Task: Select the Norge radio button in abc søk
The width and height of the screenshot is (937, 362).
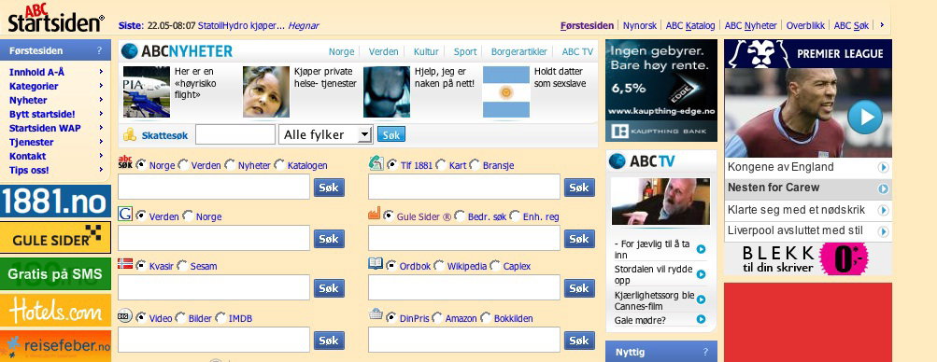Action: [141, 164]
